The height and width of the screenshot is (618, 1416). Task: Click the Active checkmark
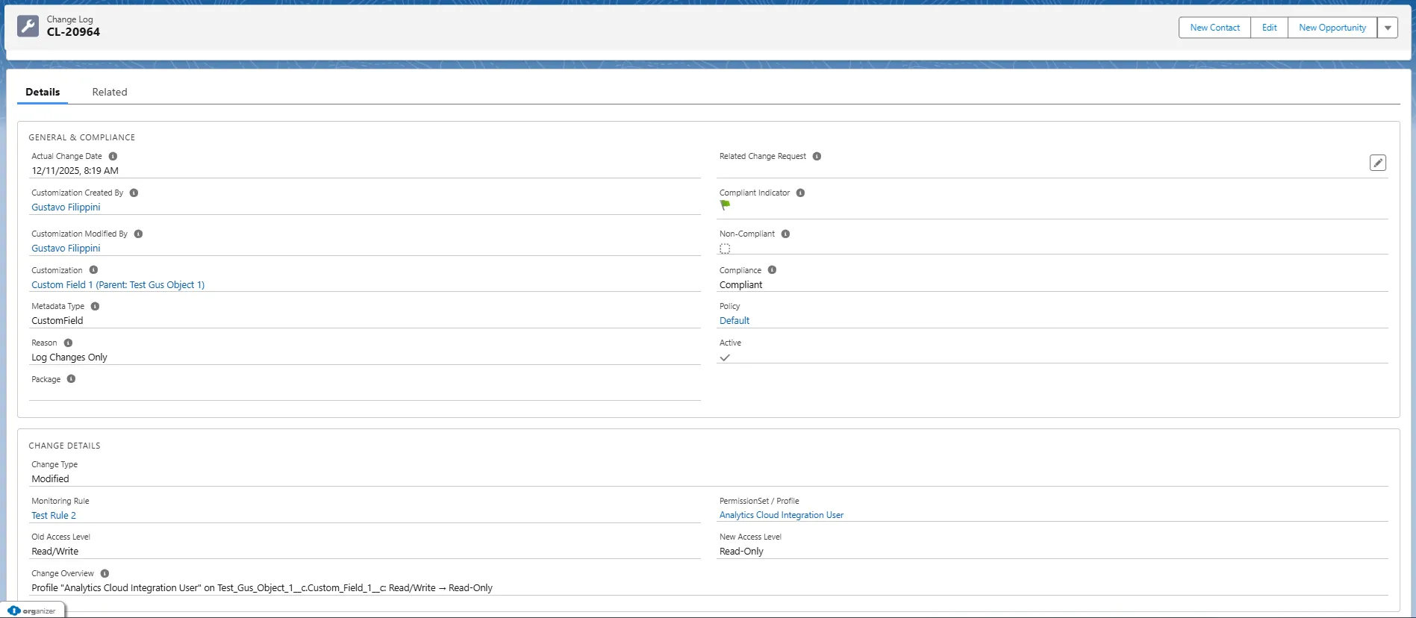[x=725, y=358]
